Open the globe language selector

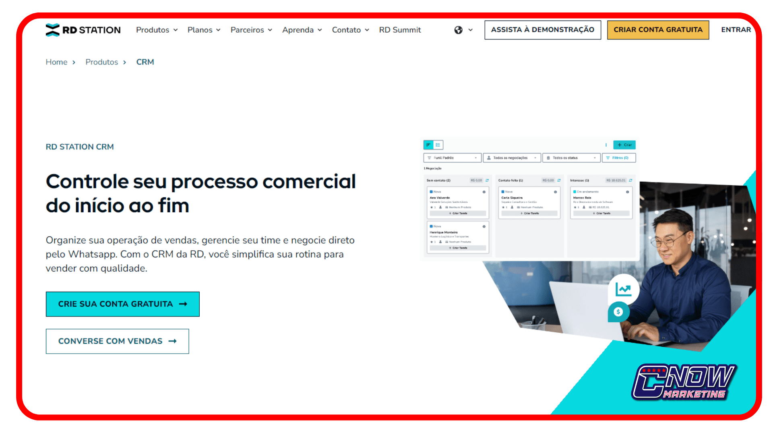[x=458, y=30]
